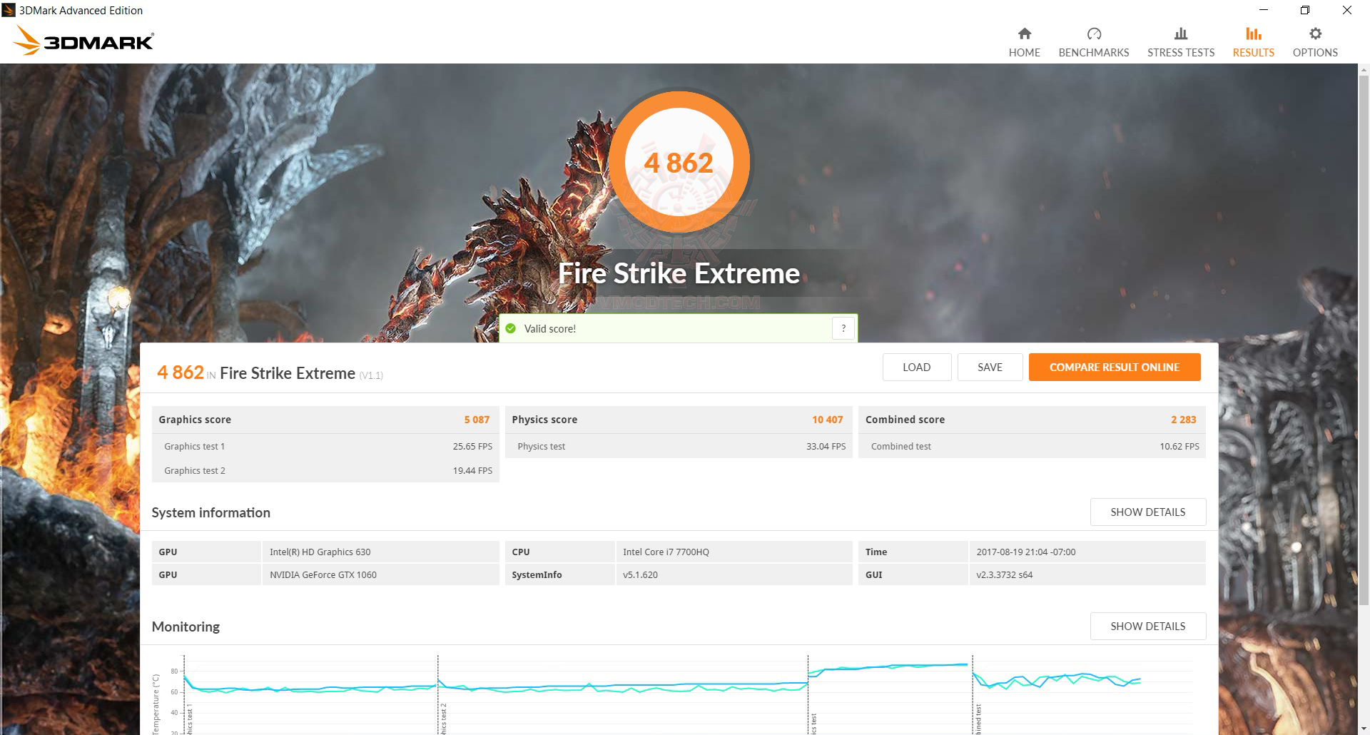Click the highlighted Results icon
This screenshot has width=1370, height=735.
(1253, 34)
